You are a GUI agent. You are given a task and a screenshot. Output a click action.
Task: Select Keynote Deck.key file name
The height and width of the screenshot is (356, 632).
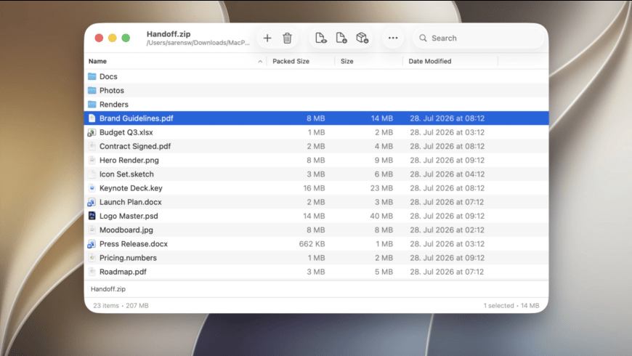pyautogui.click(x=131, y=188)
